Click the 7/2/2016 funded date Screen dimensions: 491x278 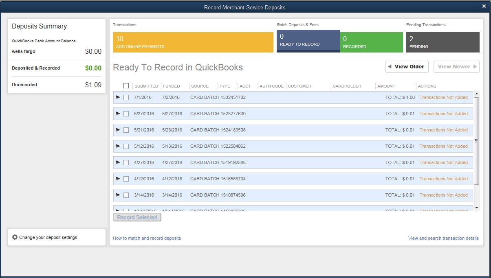(x=171, y=97)
